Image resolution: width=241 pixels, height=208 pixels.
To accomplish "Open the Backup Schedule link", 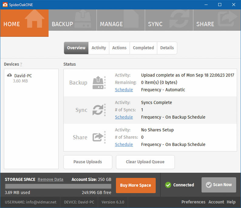I will point(124,90).
